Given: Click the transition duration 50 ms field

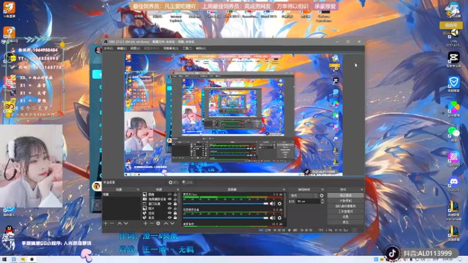Looking at the screenshot, I should [308, 202].
